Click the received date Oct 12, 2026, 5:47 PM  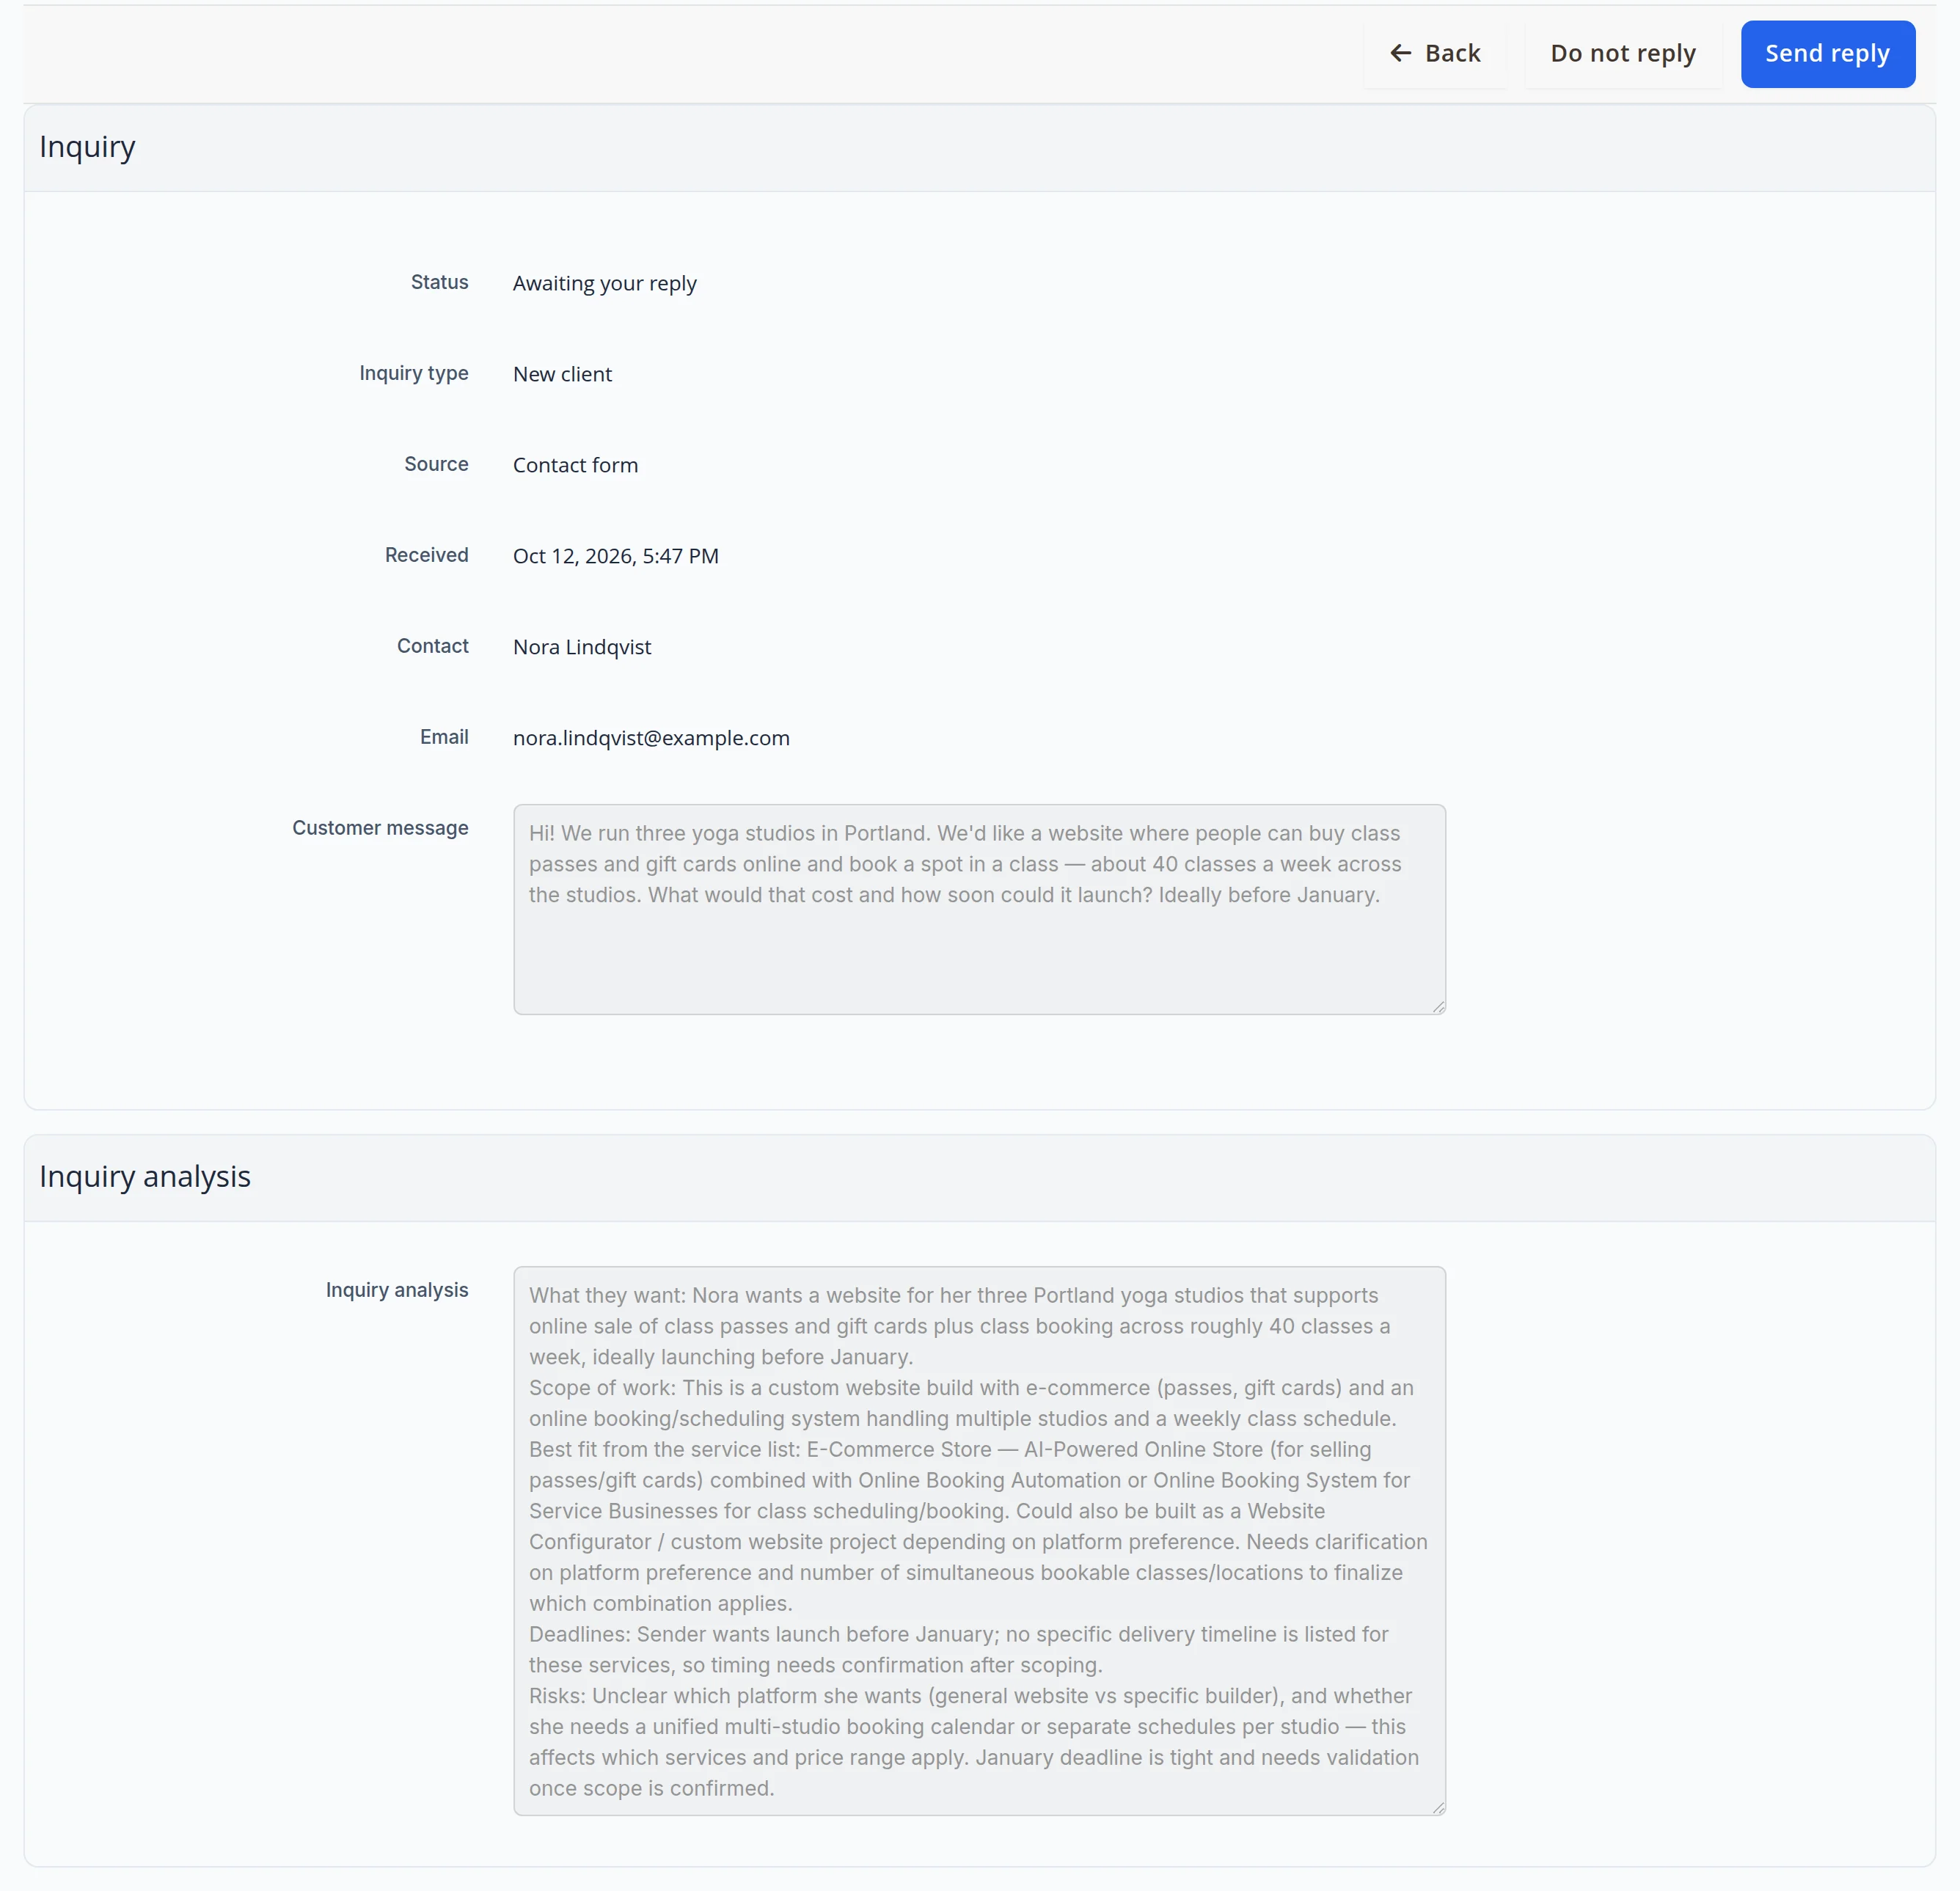point(616,556)
